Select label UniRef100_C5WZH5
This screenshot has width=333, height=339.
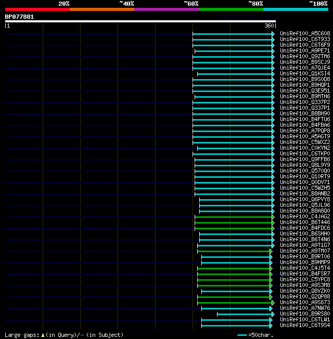[x=305, y=188]
